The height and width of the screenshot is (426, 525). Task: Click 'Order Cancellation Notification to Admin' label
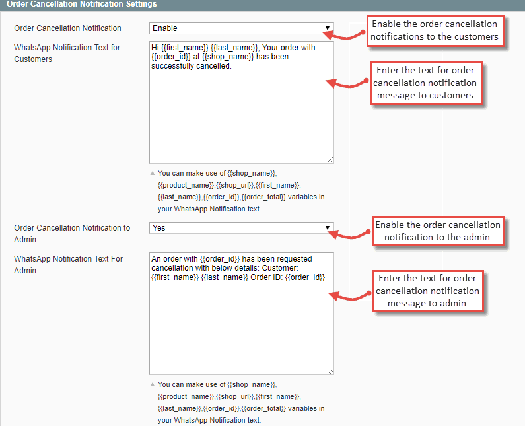(x=72, y=233)
